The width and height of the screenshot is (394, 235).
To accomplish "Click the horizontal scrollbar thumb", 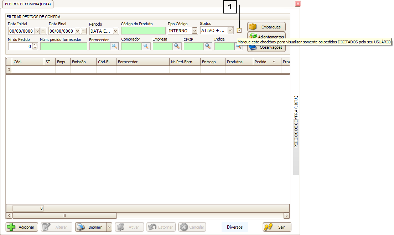I will click(x=64, y=215).
